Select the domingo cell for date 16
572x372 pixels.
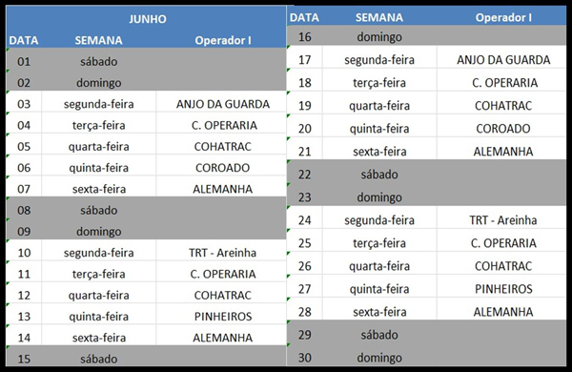[379, 37]
